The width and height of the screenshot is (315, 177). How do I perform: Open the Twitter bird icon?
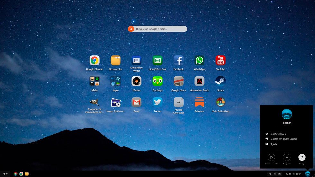coord(157,102)
